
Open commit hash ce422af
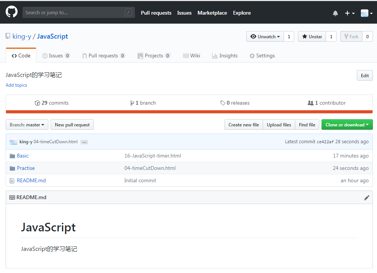325,142
